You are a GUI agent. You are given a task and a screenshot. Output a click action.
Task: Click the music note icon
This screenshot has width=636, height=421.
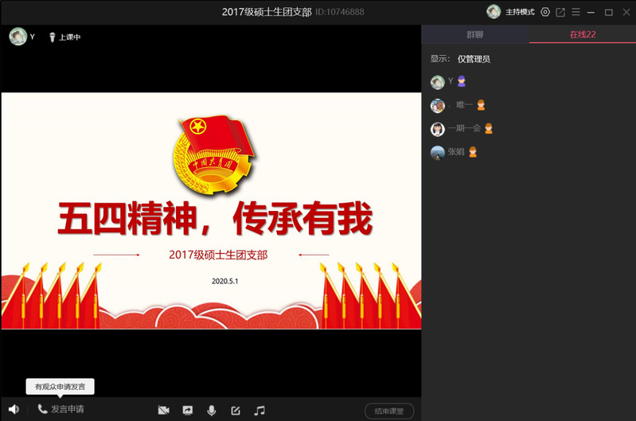pos(259,411)
